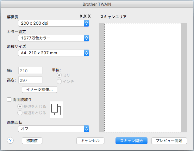Select 短辺をとじる binding option
The image size is (194, 151).
[20, 113]
